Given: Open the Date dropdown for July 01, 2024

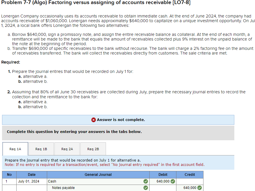Looking at the screenshot, I should pos(31,181).
